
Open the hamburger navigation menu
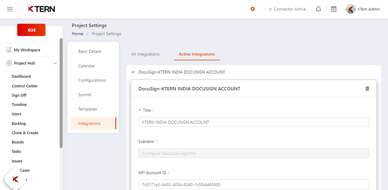pos(10,9)
